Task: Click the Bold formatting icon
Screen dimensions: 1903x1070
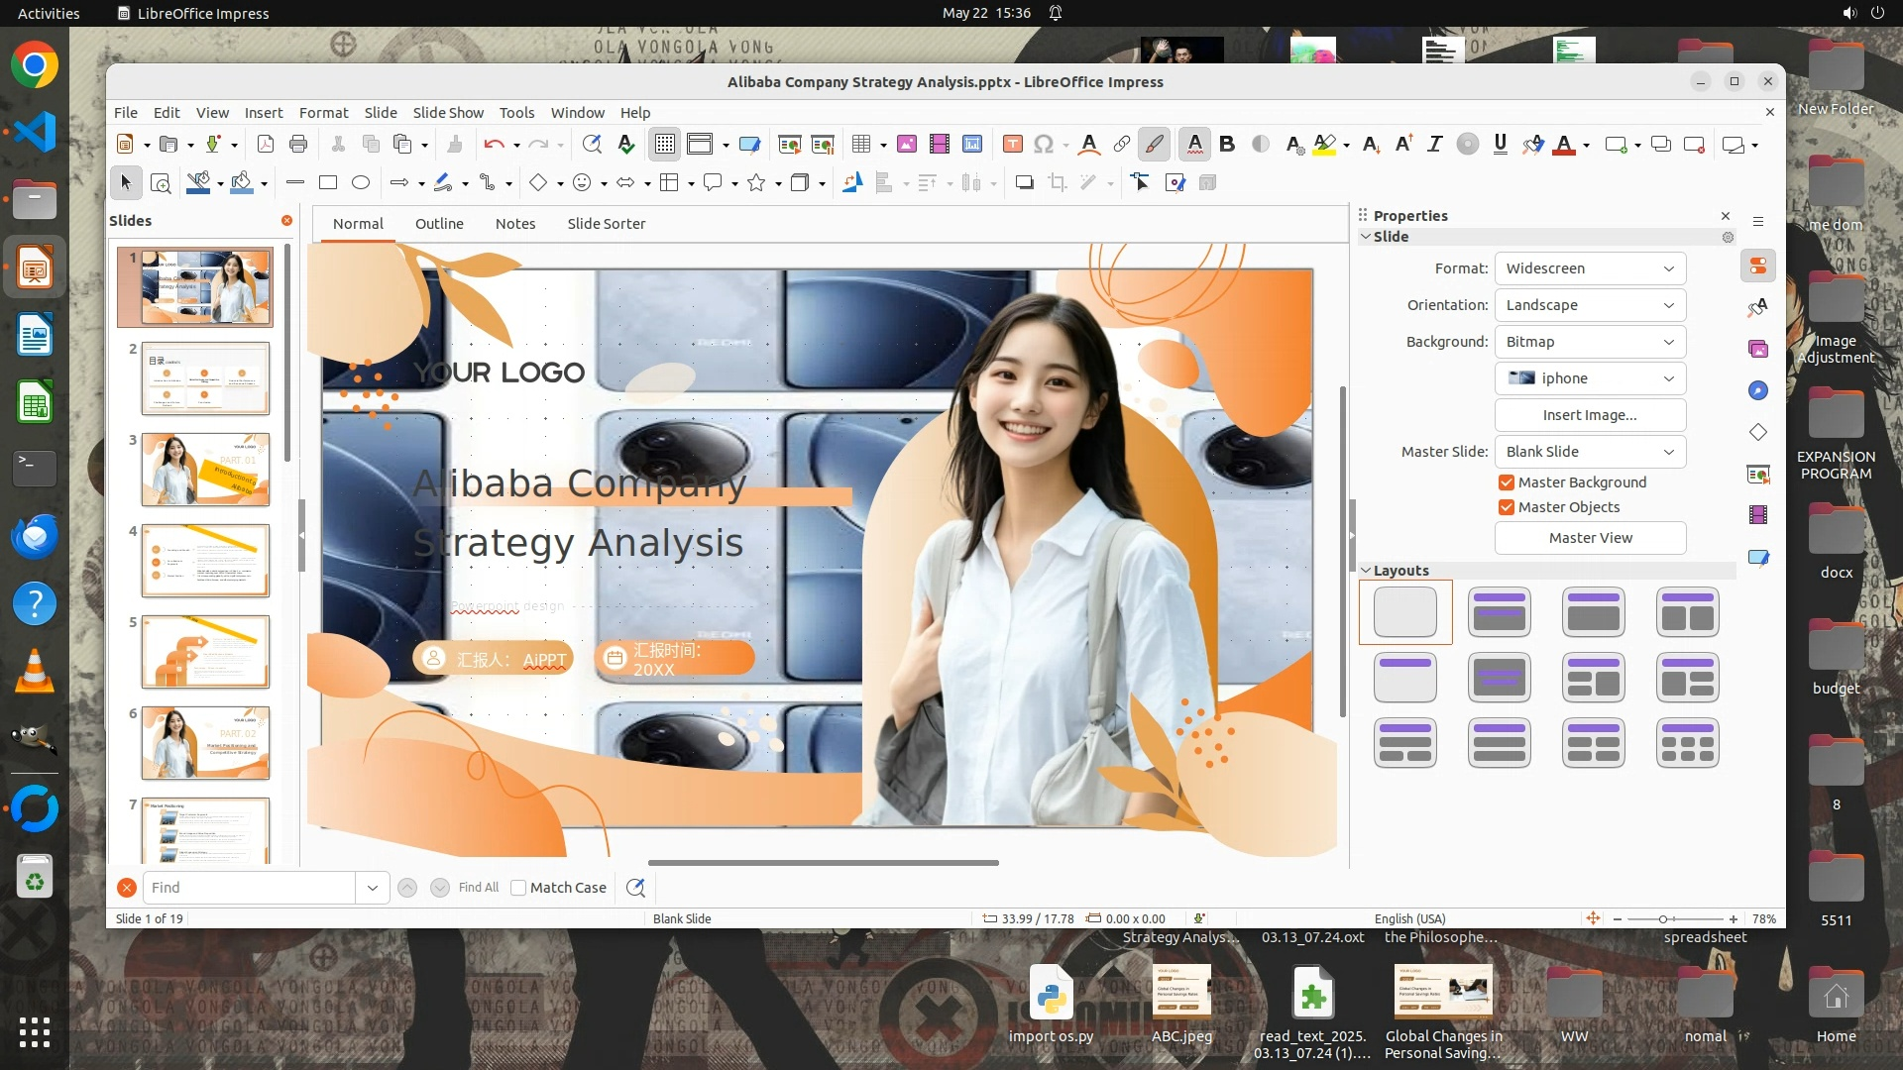Action: coord(1227,145)
